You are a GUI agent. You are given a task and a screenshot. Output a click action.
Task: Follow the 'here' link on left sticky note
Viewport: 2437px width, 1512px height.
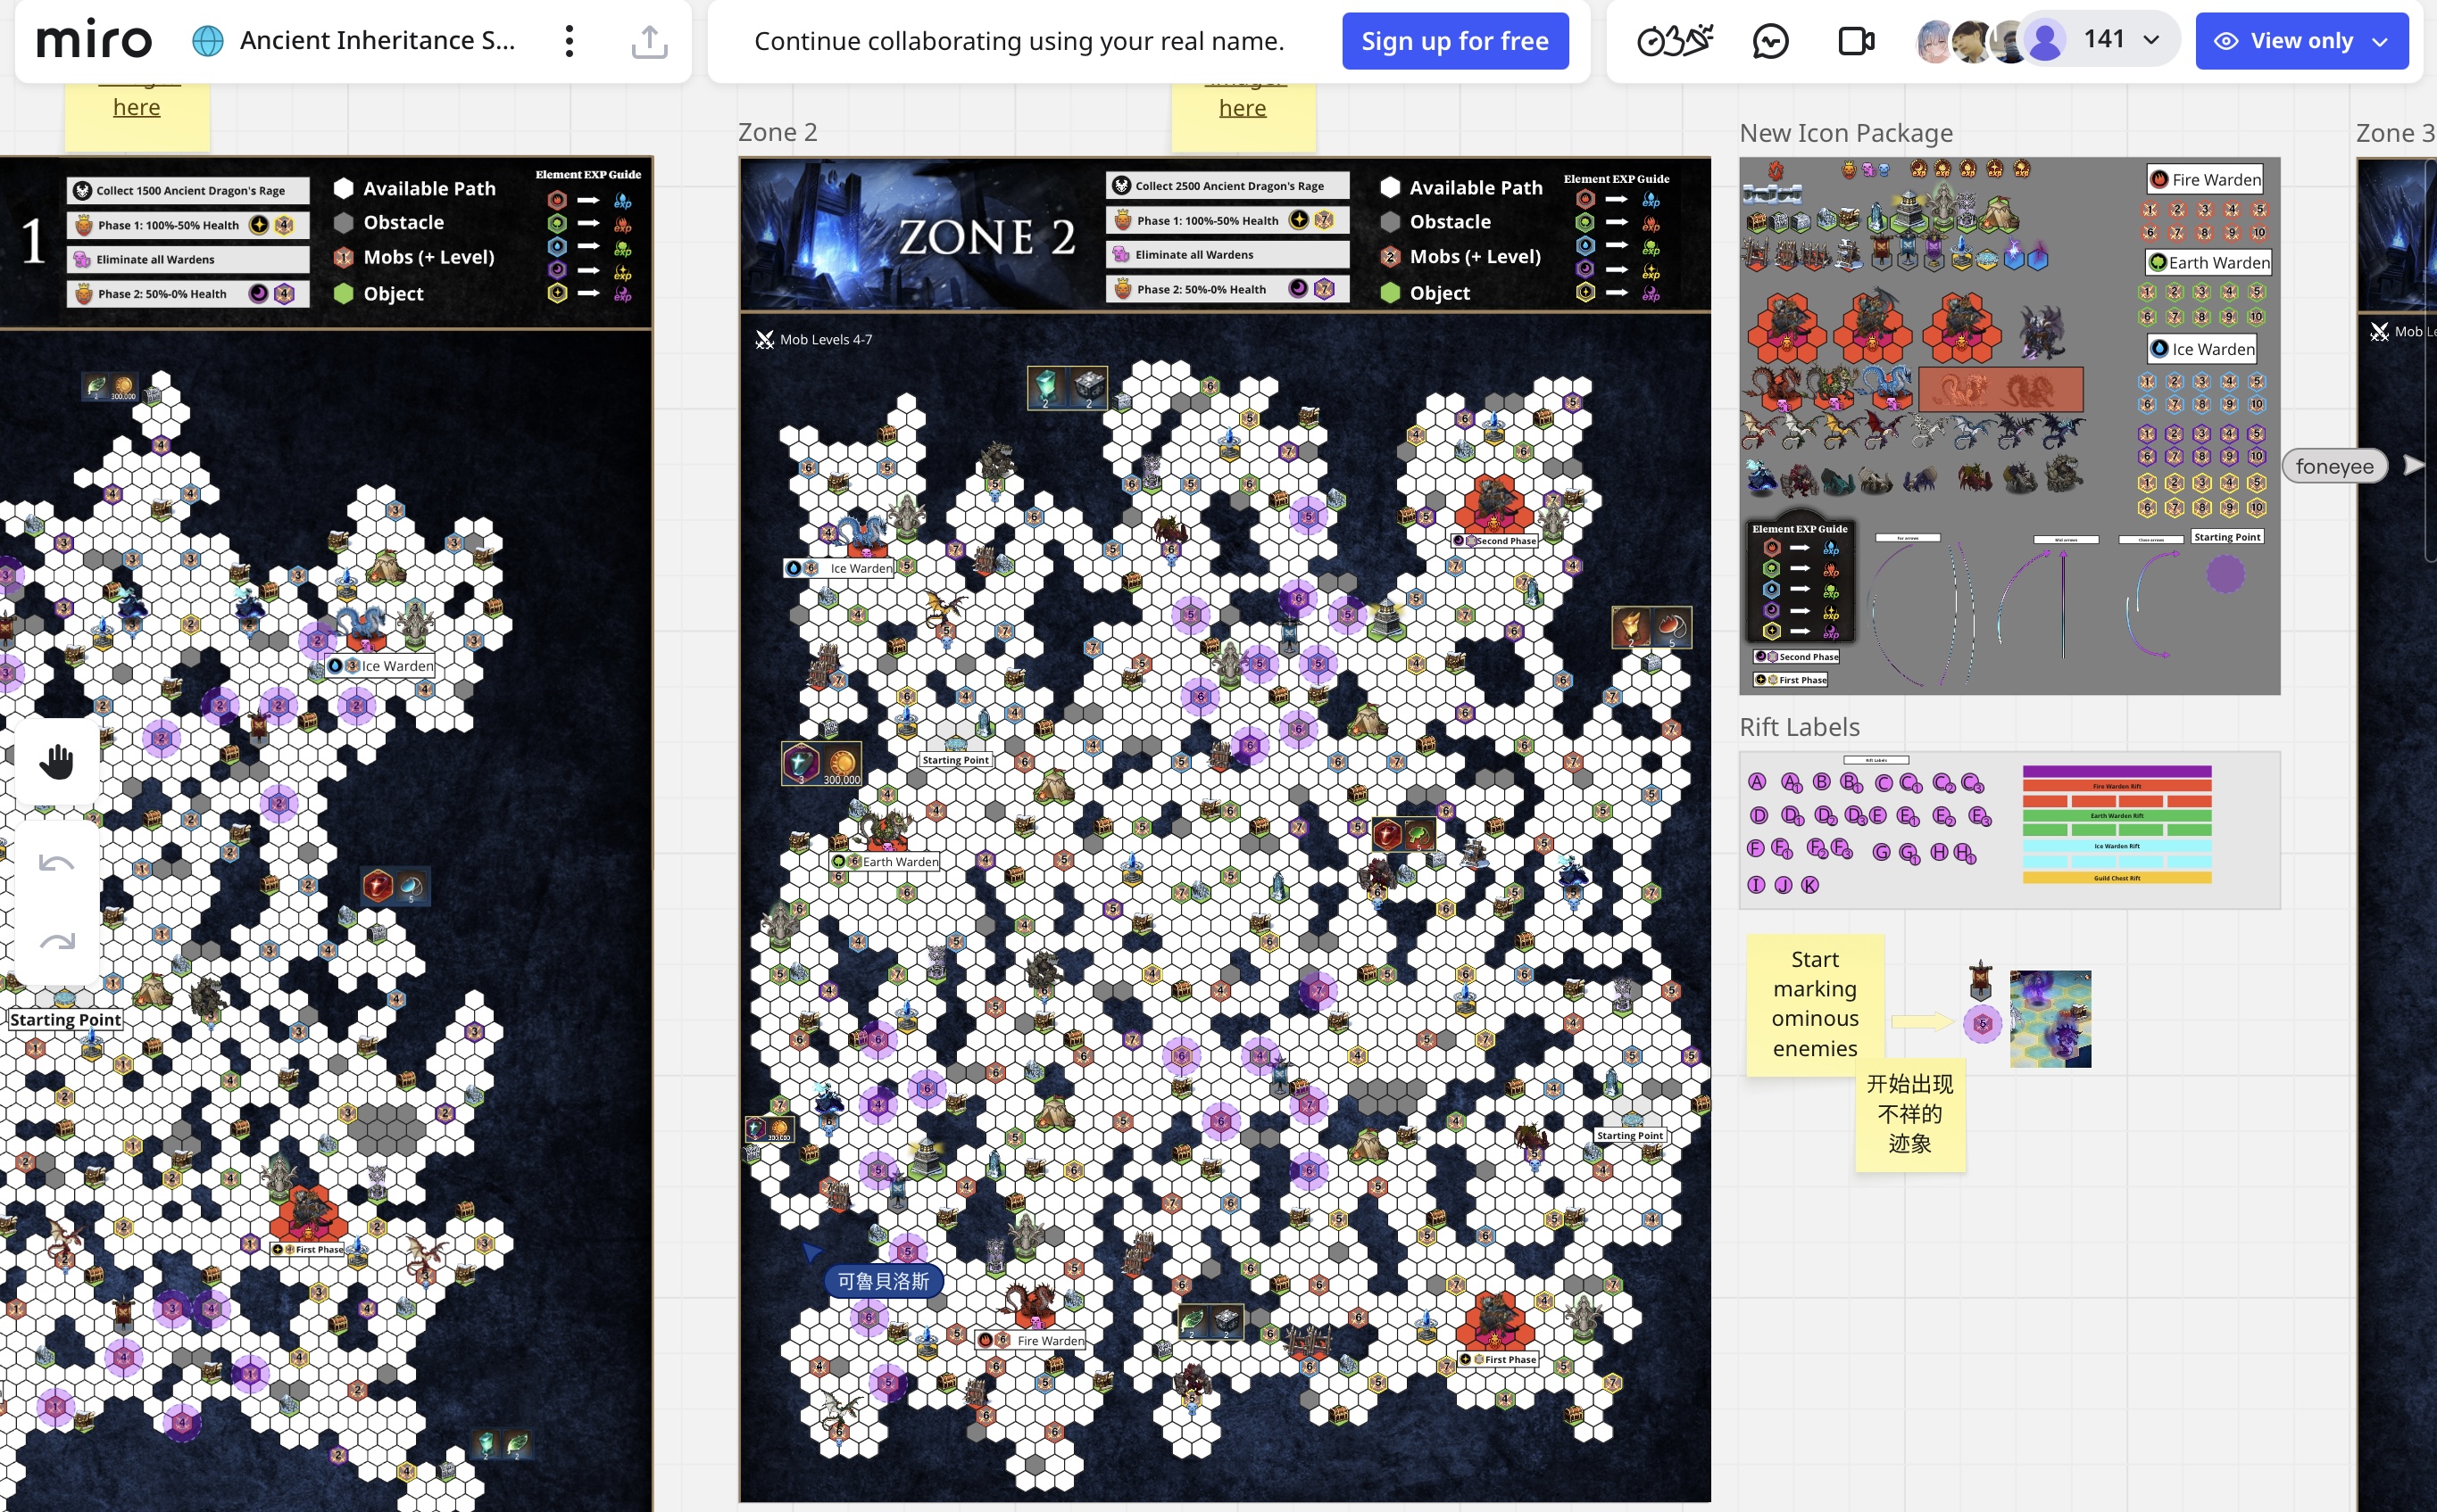tap(136, 107)
